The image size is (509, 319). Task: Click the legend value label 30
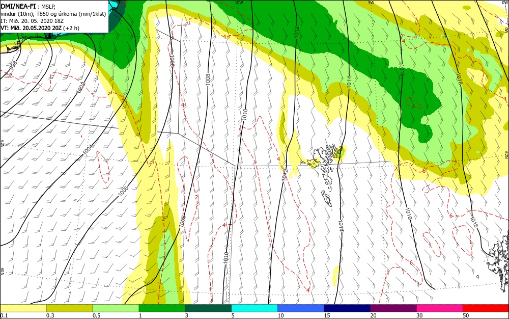tap(419, 315)
